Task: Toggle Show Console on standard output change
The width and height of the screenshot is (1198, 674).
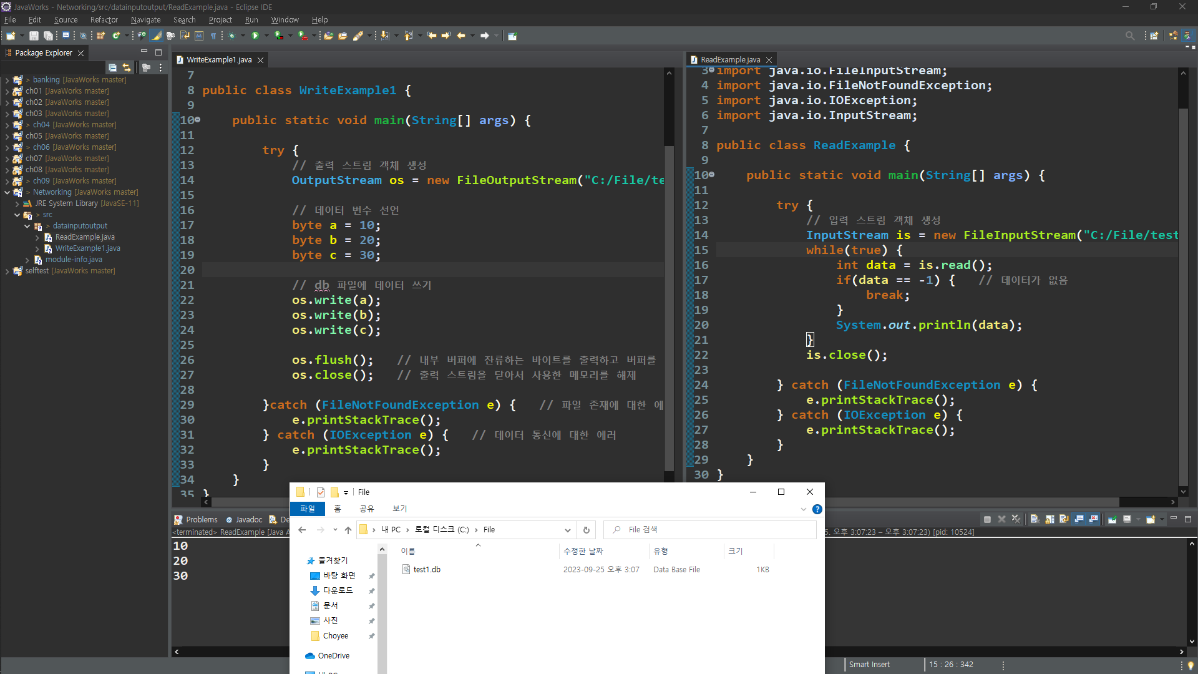Action: pyautogui.click(x=1079, y=519)
